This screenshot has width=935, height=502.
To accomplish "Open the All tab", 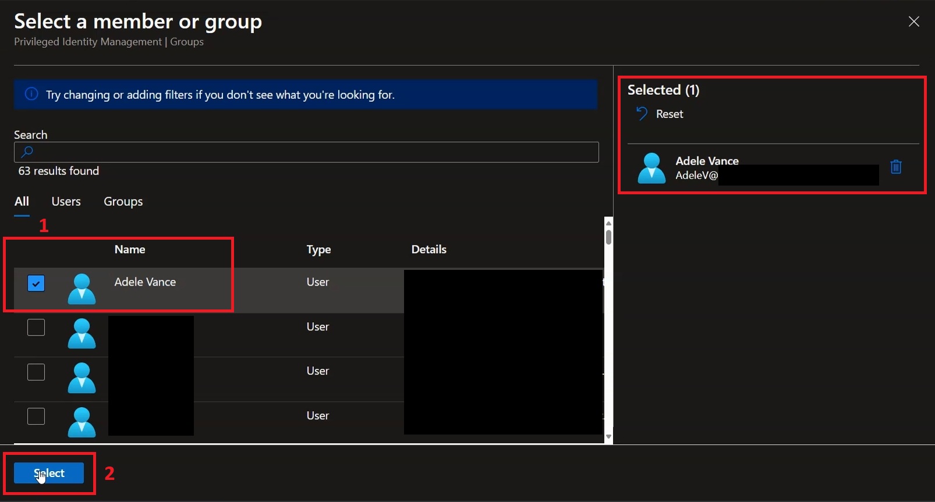I will [x=22, y=201].
